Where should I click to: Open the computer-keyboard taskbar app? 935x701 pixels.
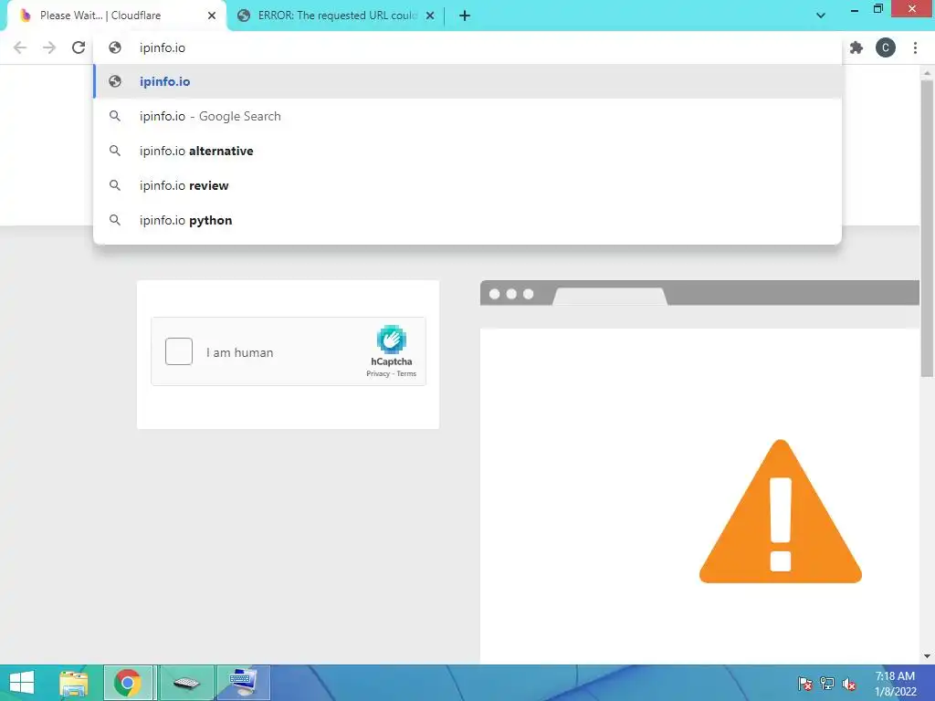(243, 683)
